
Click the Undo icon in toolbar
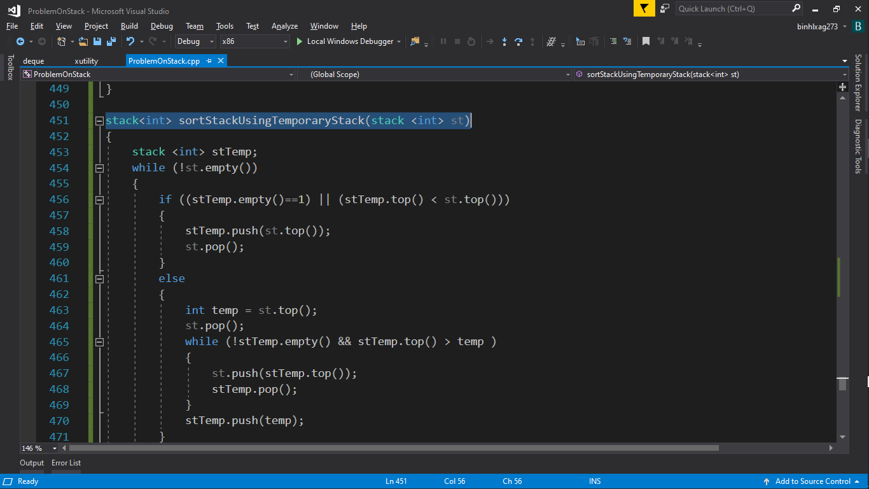click(x=130, y=41)
